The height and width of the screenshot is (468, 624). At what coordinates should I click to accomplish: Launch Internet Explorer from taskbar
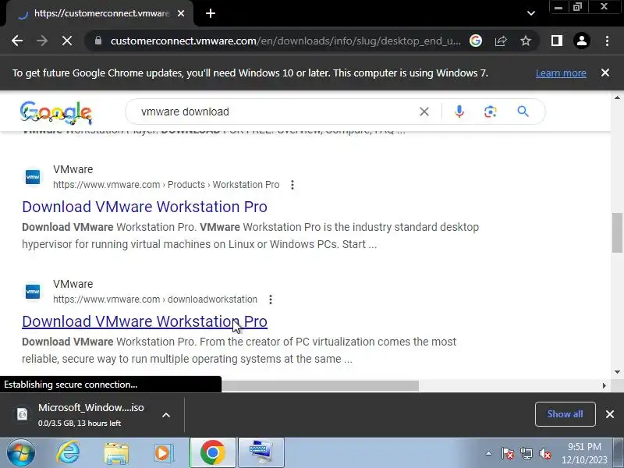pos(69,453)
